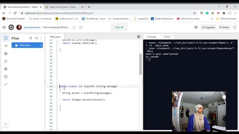Switch to make int string java Ecosia tab

[62, 7]
